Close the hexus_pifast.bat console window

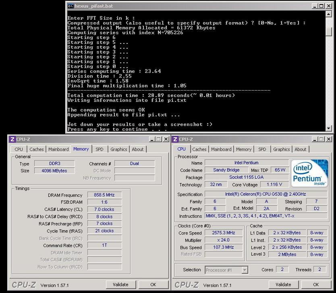click(x=328, y=6)
